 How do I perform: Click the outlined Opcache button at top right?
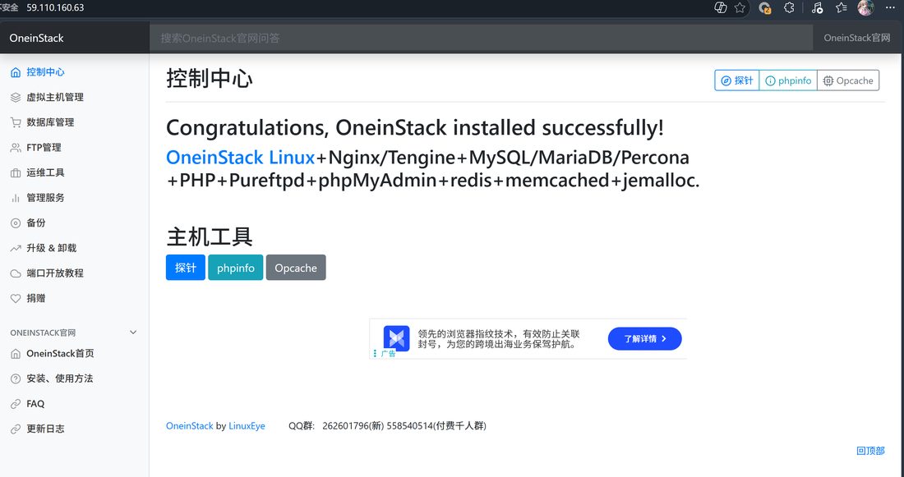point(848,80)
